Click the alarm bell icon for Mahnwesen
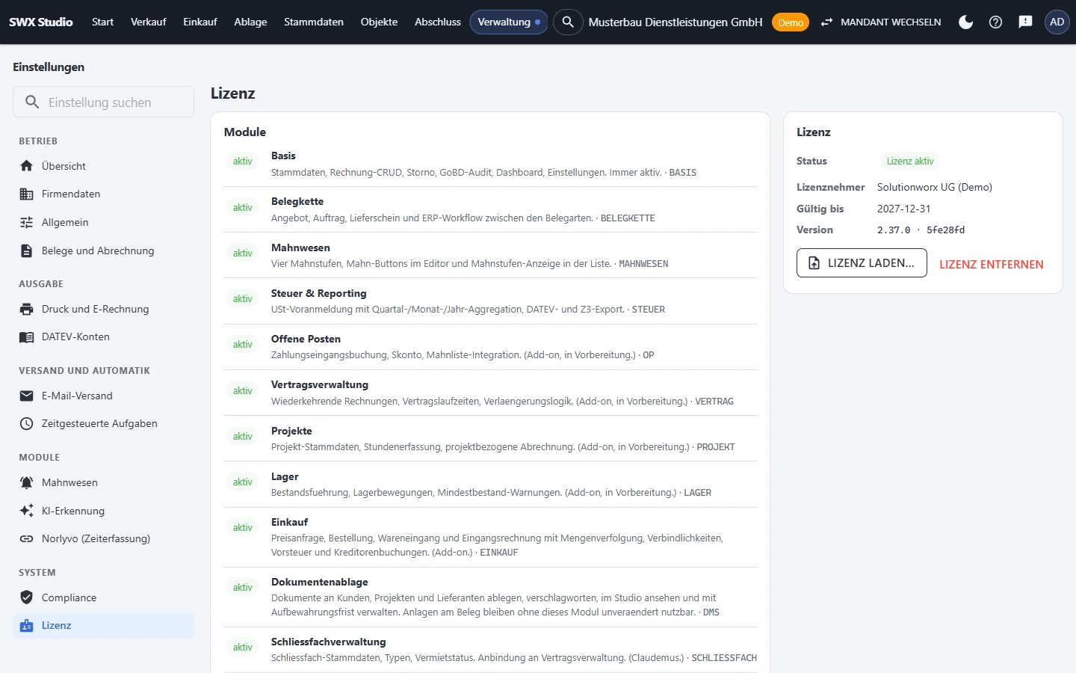Viewport: 1076px width, 673px height. tap(27, 482)
